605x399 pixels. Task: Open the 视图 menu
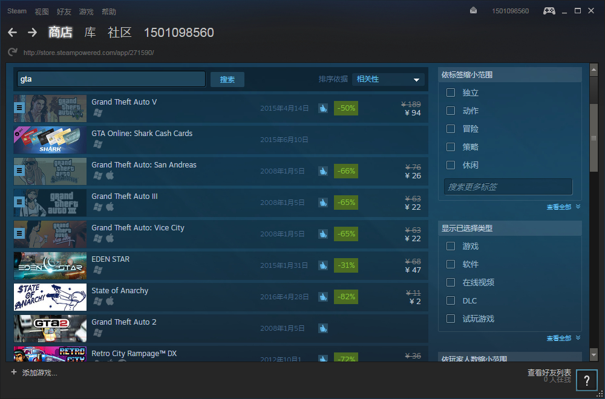[x=42, y=11]
